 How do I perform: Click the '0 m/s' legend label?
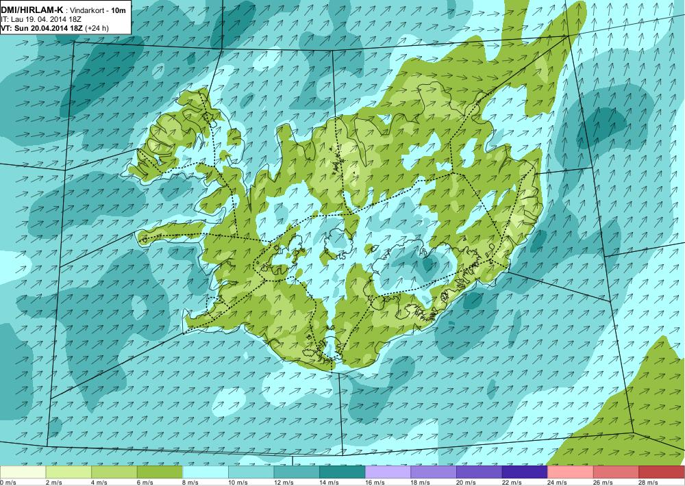[8, 482]
